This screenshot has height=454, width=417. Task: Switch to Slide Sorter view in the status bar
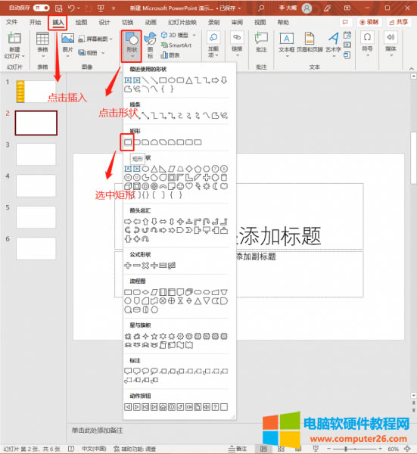point(281,449)
